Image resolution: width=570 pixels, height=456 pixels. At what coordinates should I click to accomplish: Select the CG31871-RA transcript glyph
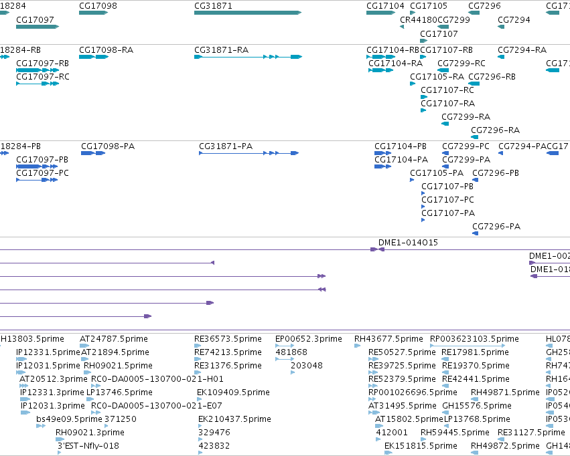click(248, 57)
